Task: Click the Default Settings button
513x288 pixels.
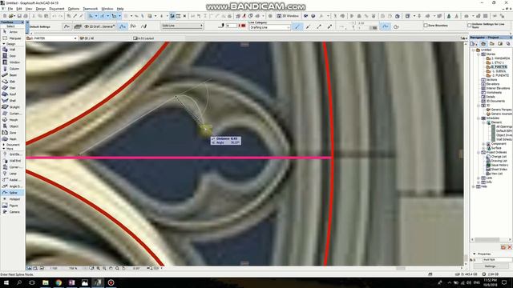Action: 40,26
